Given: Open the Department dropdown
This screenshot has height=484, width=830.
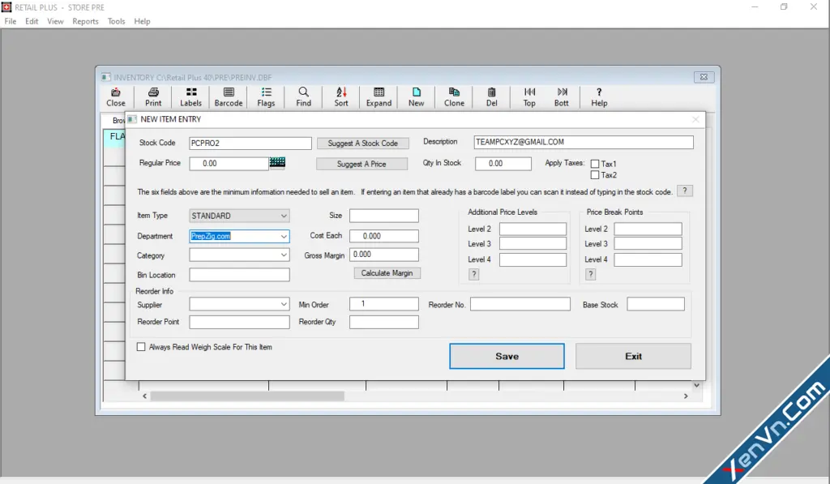Looking at the screenshot, I should (x=284, y=236).
